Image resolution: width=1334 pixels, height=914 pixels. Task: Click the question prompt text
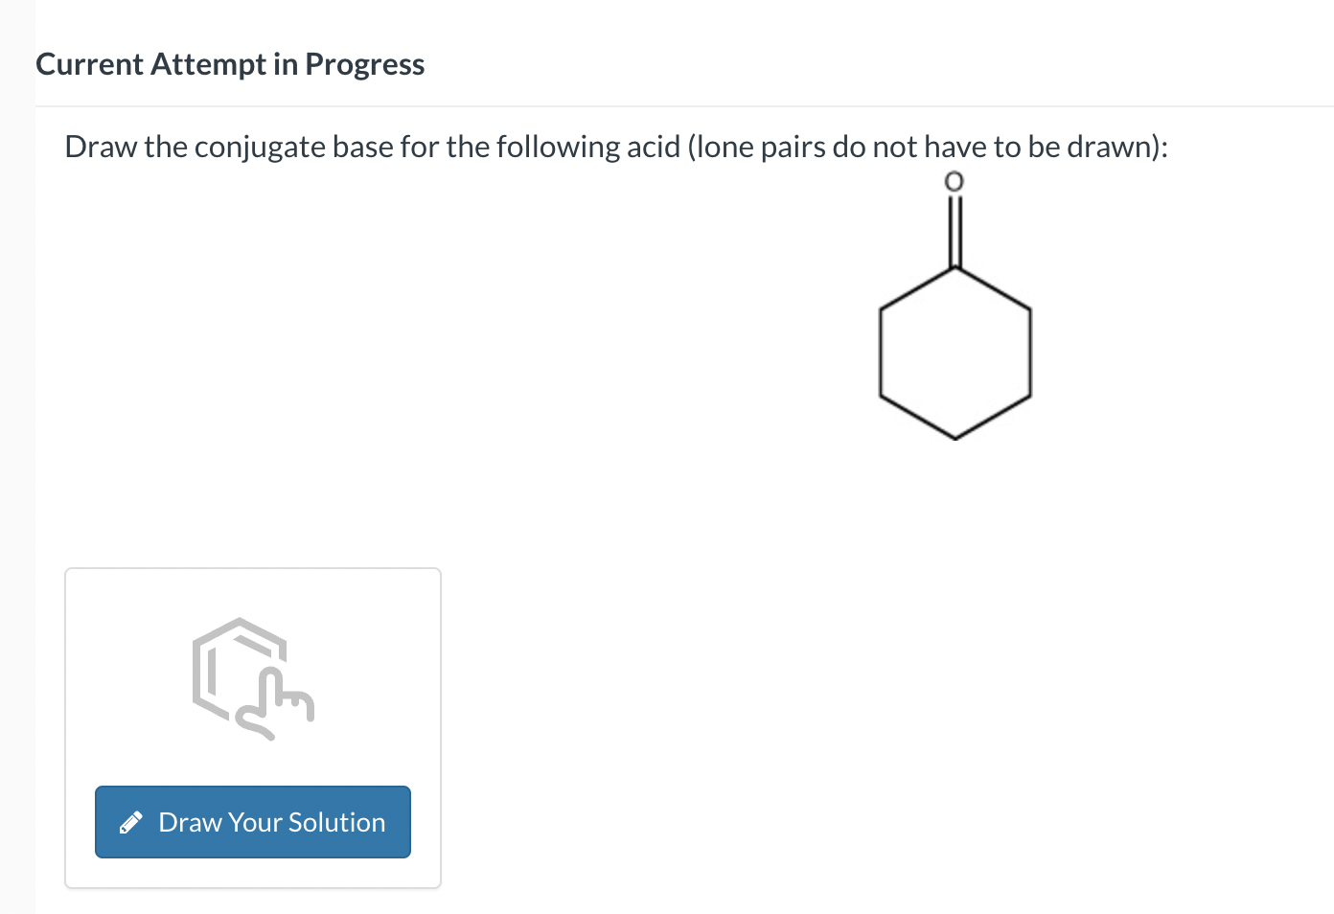[x=615, y=147]
